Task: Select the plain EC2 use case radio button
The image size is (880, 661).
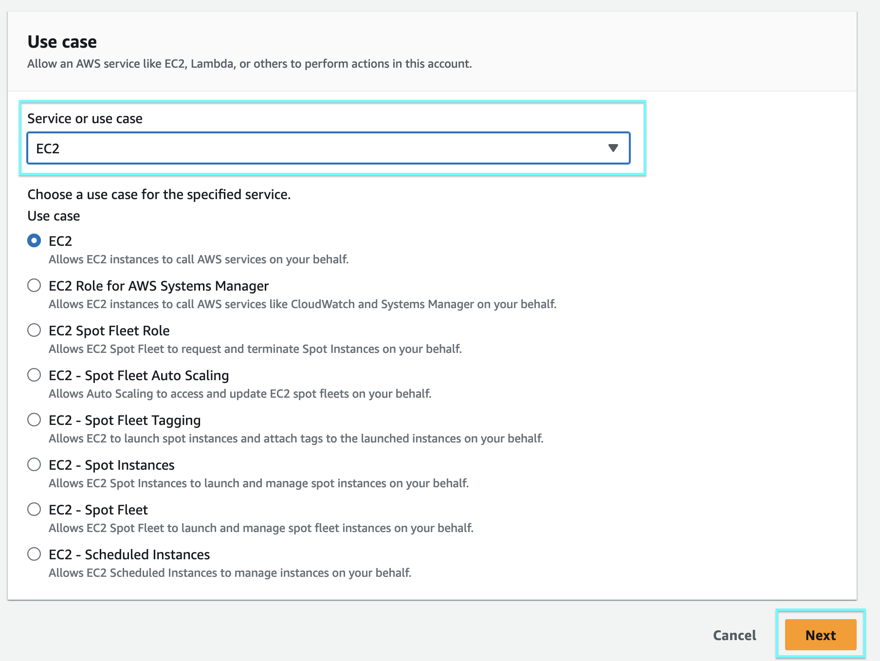Action: 34,241
